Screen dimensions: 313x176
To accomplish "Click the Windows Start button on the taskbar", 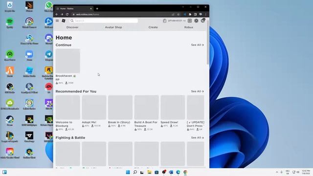I will click(x=128, y=172).
